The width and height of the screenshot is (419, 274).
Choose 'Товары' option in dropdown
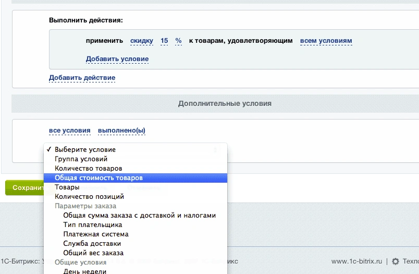pos(135,187)
